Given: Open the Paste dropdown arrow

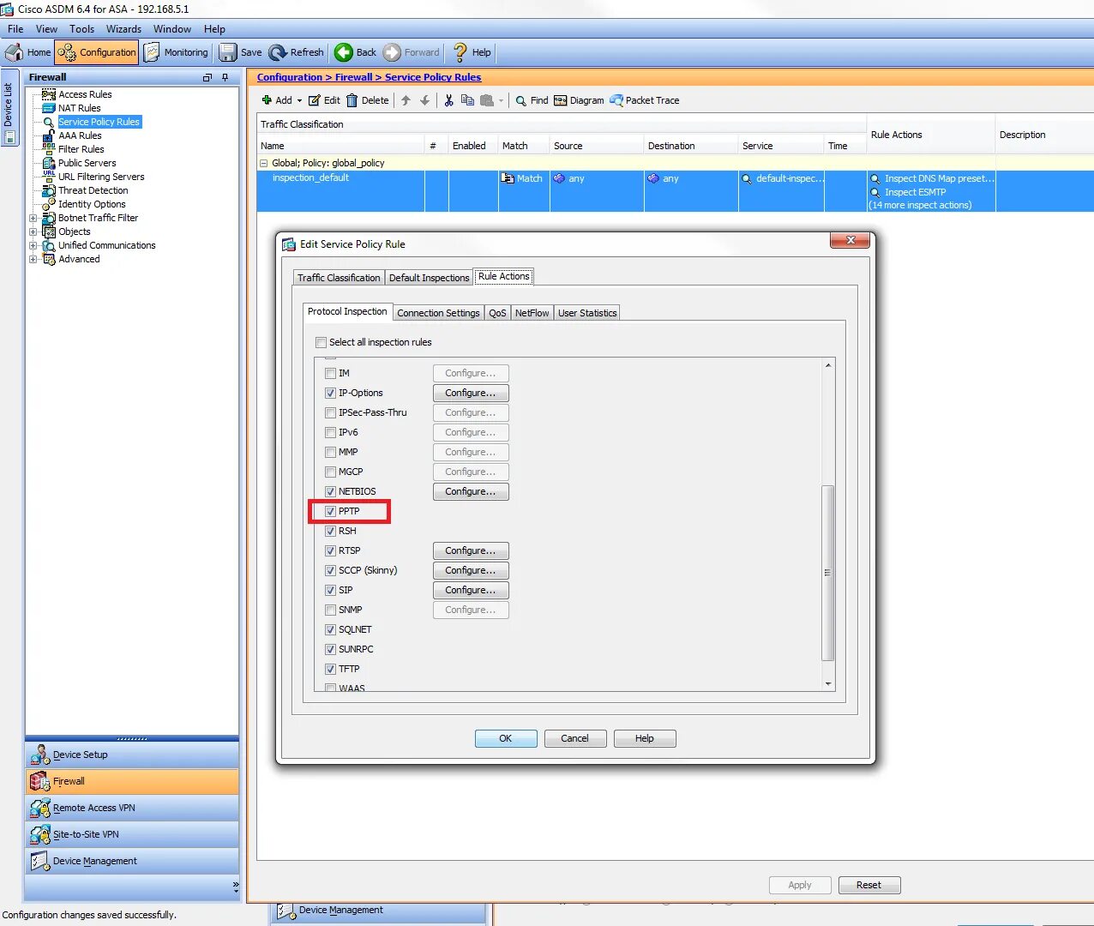Looking at the screenshot, I should (501, 101).
